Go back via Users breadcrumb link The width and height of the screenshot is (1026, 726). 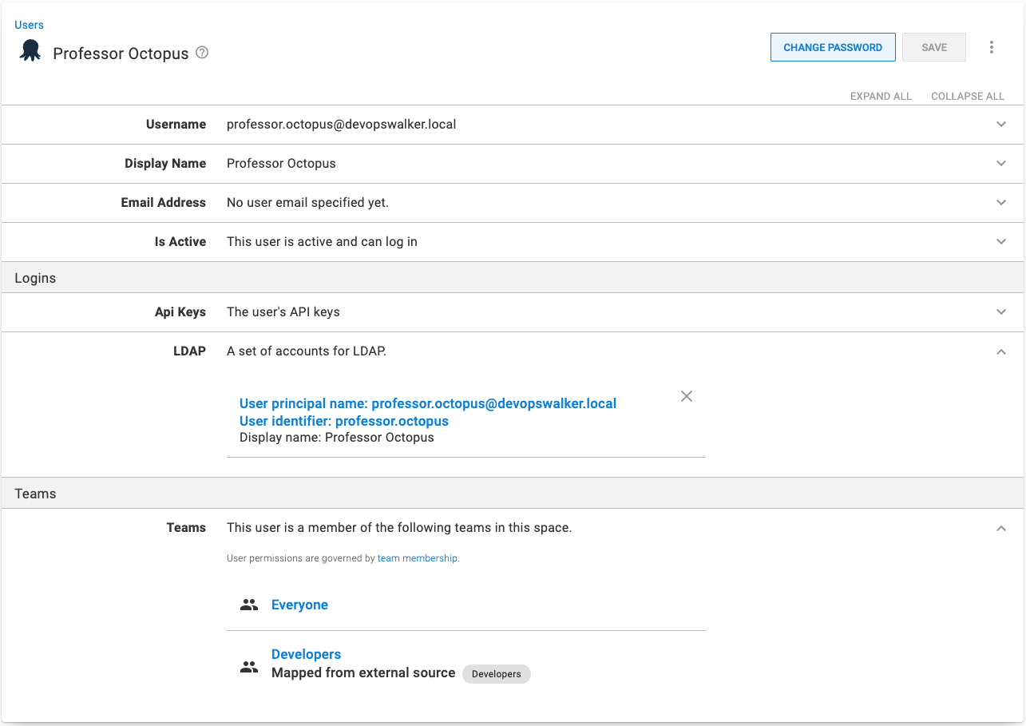point(29,25)
